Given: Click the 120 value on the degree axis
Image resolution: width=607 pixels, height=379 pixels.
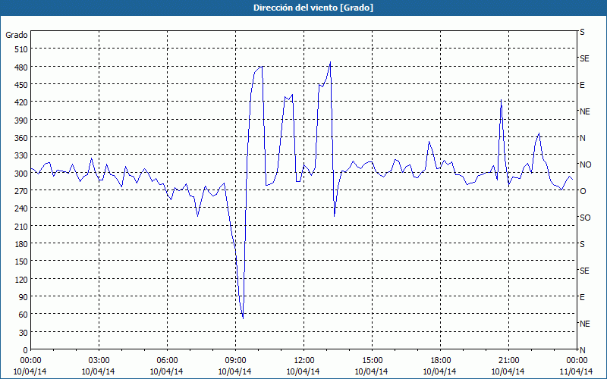Looking at the screenshot, I should coord(21,279).
